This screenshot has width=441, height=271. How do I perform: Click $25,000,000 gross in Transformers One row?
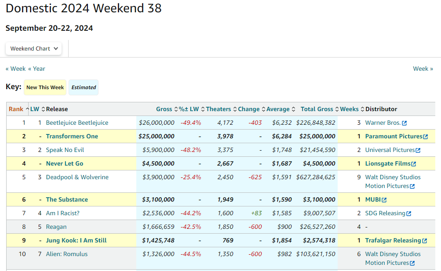157,136
